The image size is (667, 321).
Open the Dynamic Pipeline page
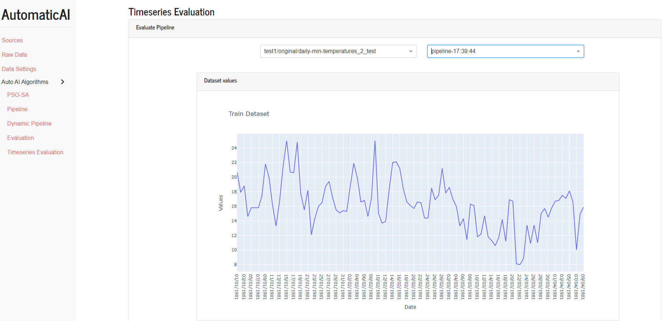pyautogui.click(x=29, y=123)
